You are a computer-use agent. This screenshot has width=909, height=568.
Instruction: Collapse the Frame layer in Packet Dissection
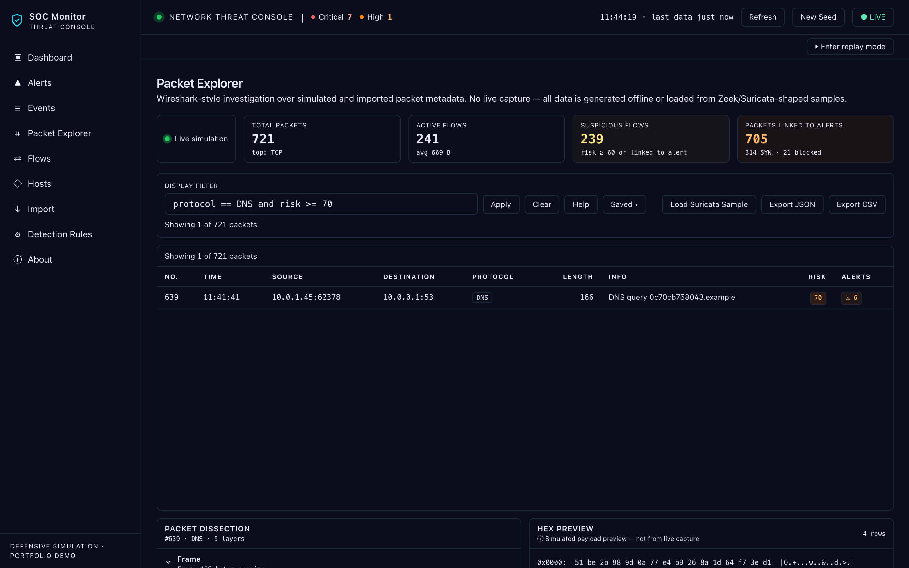(168, 562)
